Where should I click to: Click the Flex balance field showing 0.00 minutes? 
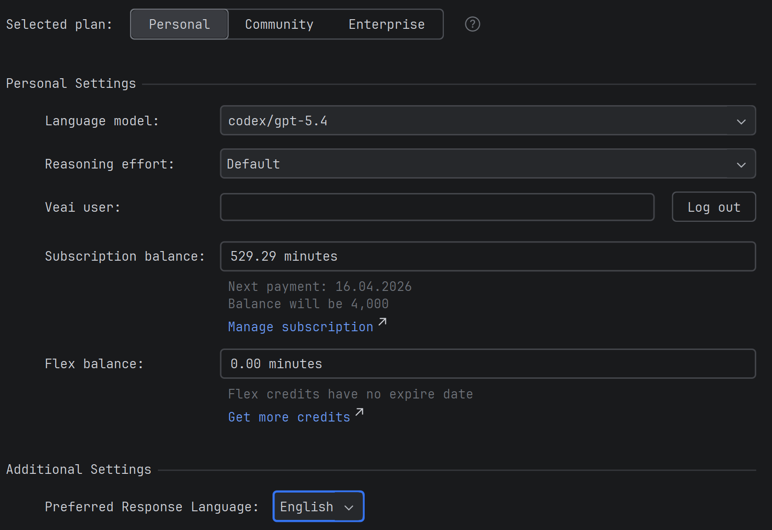pyautogui.click(x=488, y=364)
